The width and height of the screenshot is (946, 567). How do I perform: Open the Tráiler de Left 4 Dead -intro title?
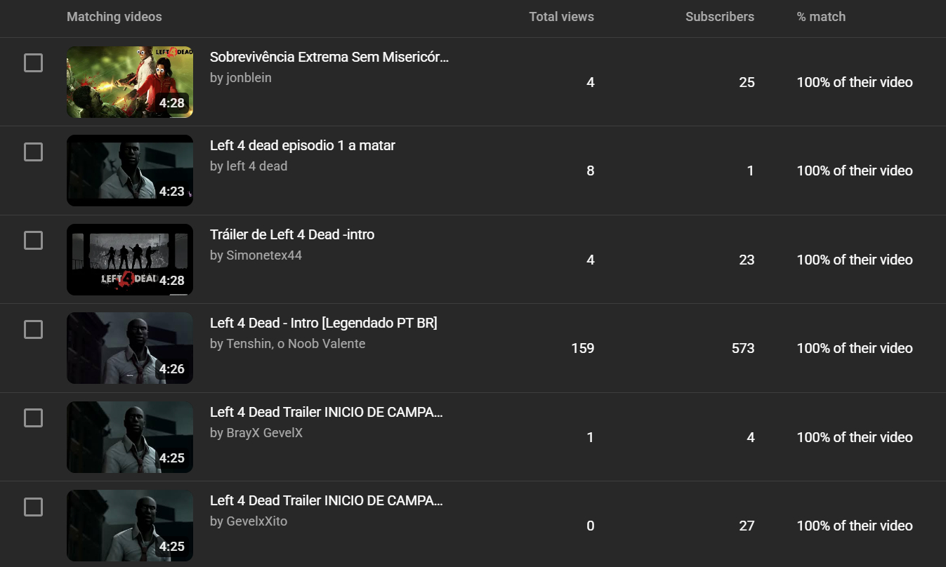click(x=291, y=234)
